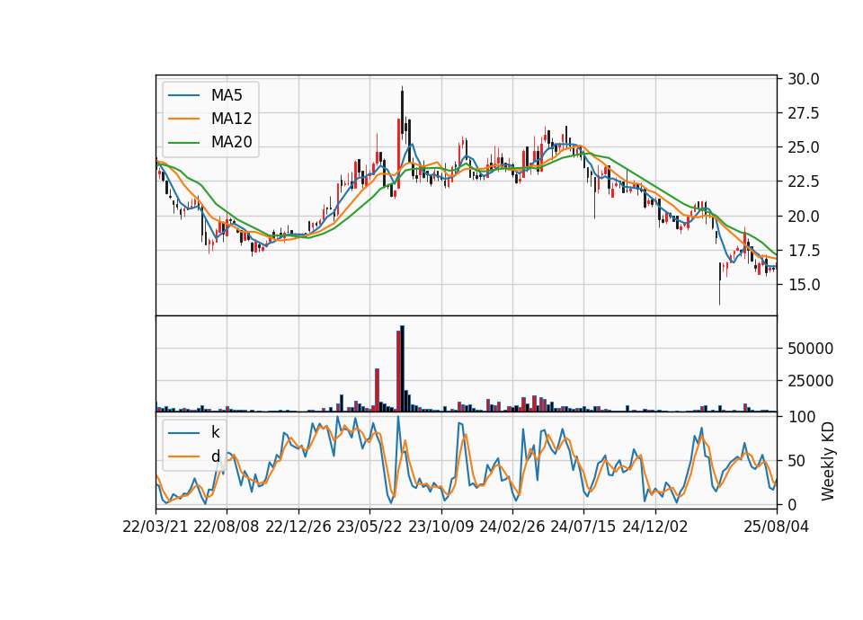This screenshot has width=863, height=620.
Task: Click the 24/02/26 date tick label
Action: click(512, 527)
